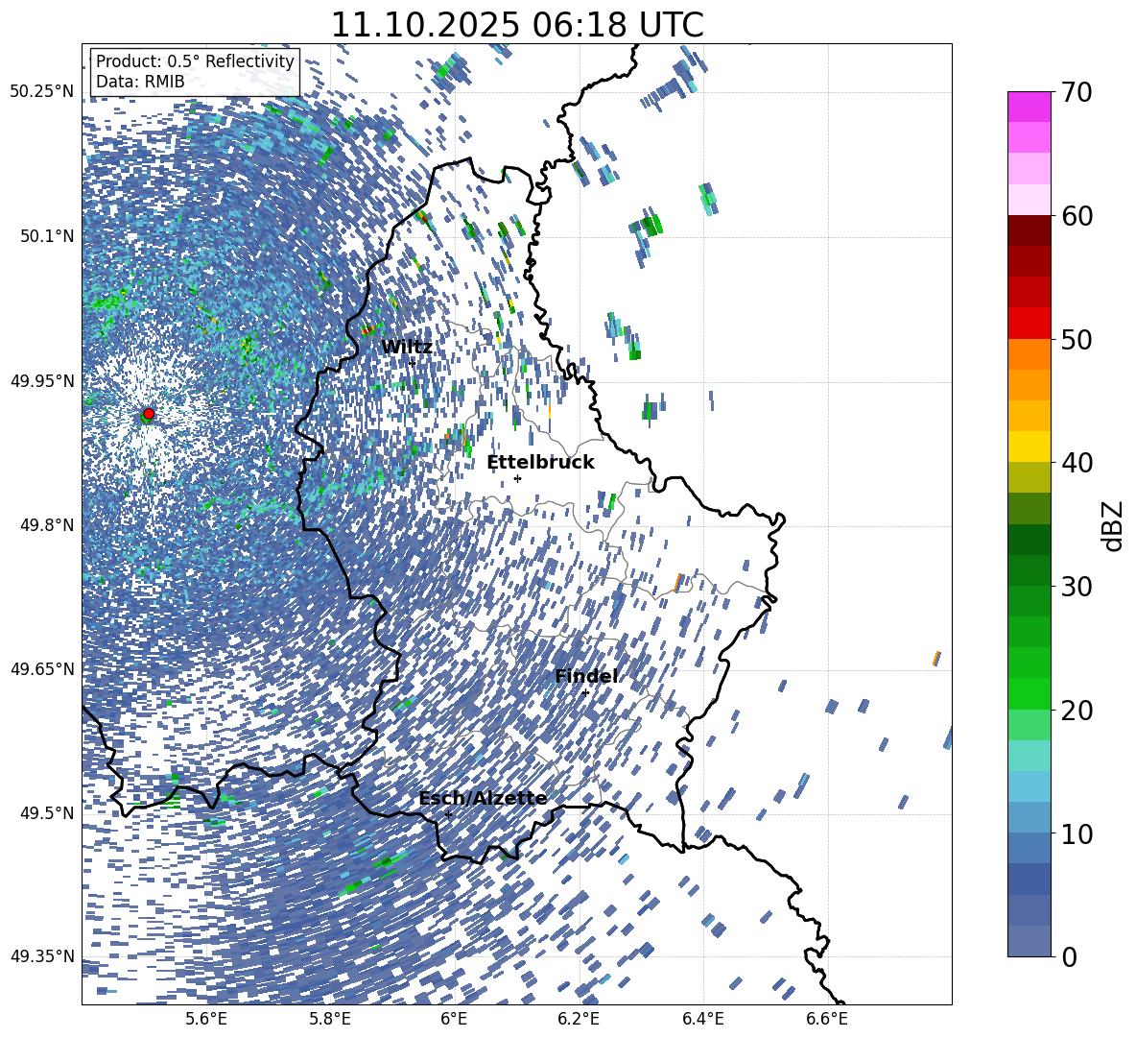This screenshot has height=1038, width=1136.
Task: Click the 'Data: RMIB' text in legend box
Action: click(140, 82)
